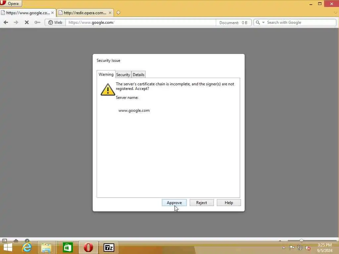Viewport: 339px width, 254px height.
Task: Click the Document 0 B progress indicator
Action: coord(233,22)
